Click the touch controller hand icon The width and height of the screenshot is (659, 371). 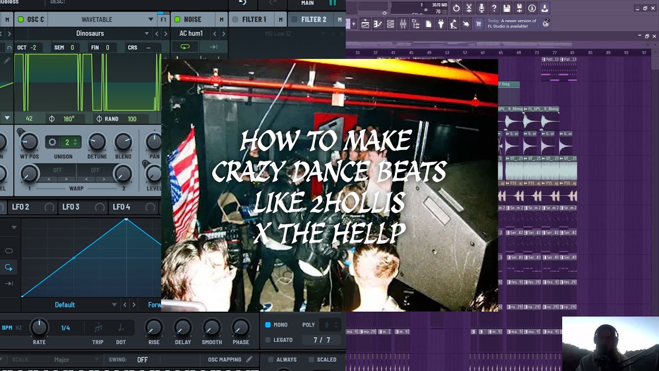click(466, 24)
